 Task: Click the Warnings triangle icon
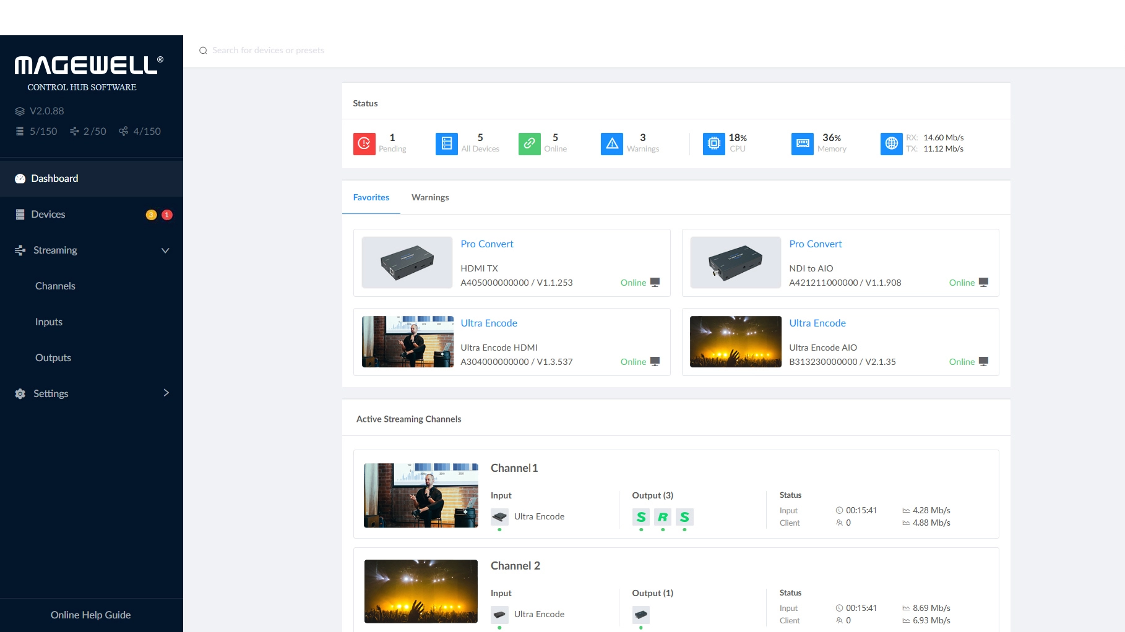[611, 143]
